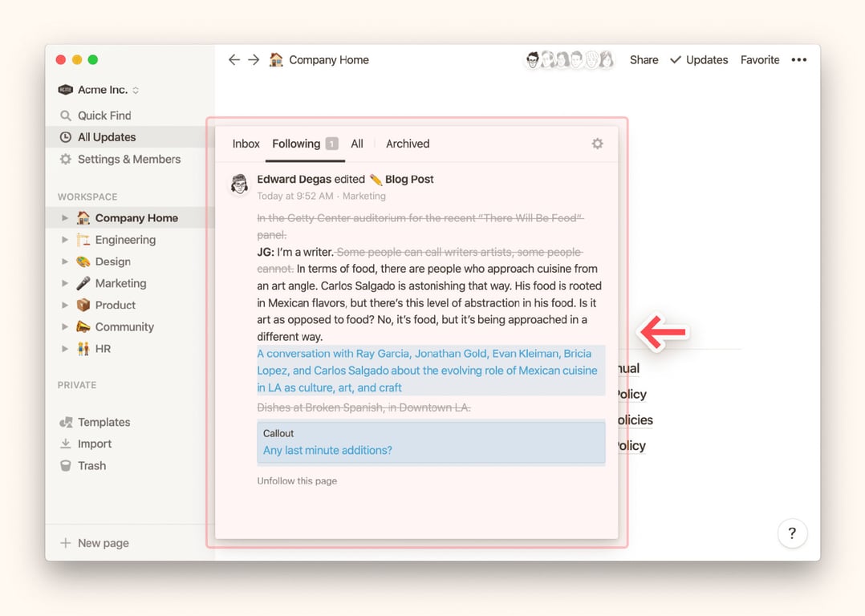Expand the Engineering page tree

[65, 240]
